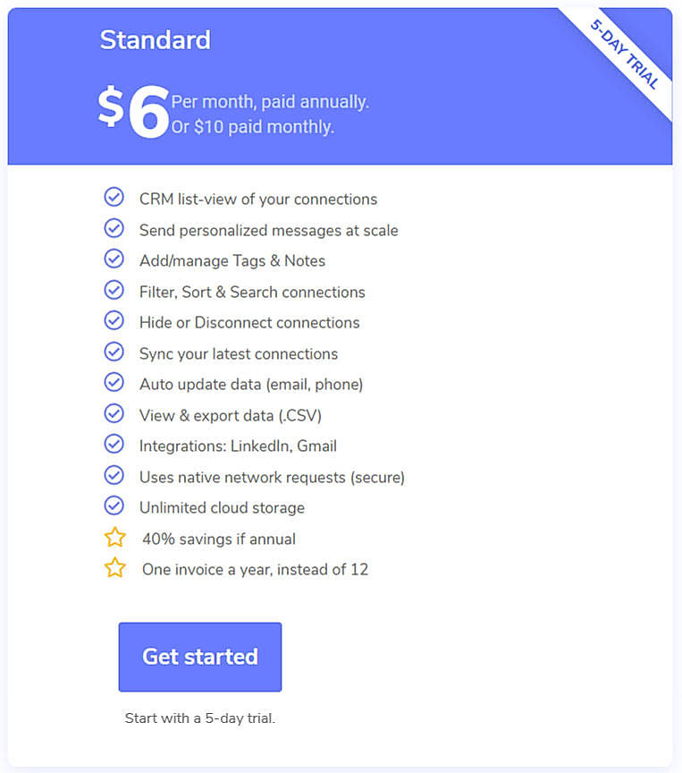Click the checkmark beside CRM list-view feature
Screen dimensions: 682x773
tap(114, 197)
